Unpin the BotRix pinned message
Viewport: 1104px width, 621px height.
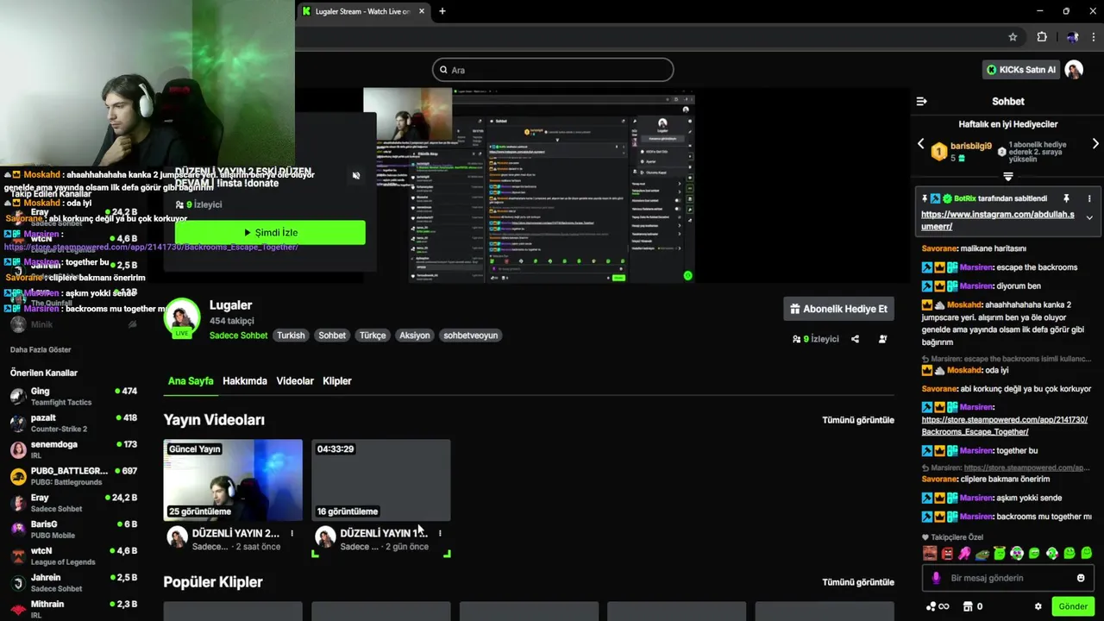tap(1066, 198)
